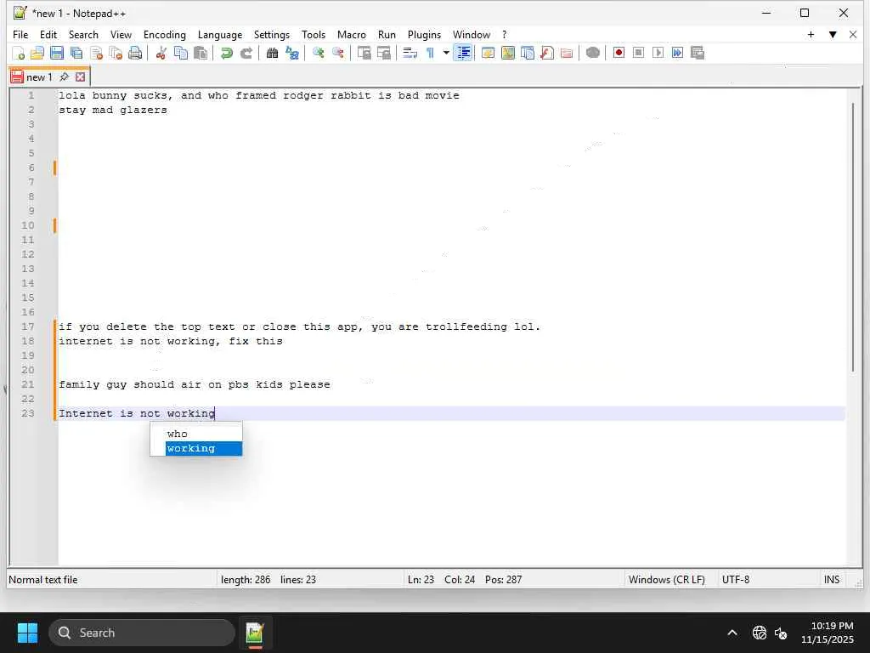This screenshot has width=870, height=653.
Task: Toggle Show All Characters pilcrow icon
Action: click(430, 53)
